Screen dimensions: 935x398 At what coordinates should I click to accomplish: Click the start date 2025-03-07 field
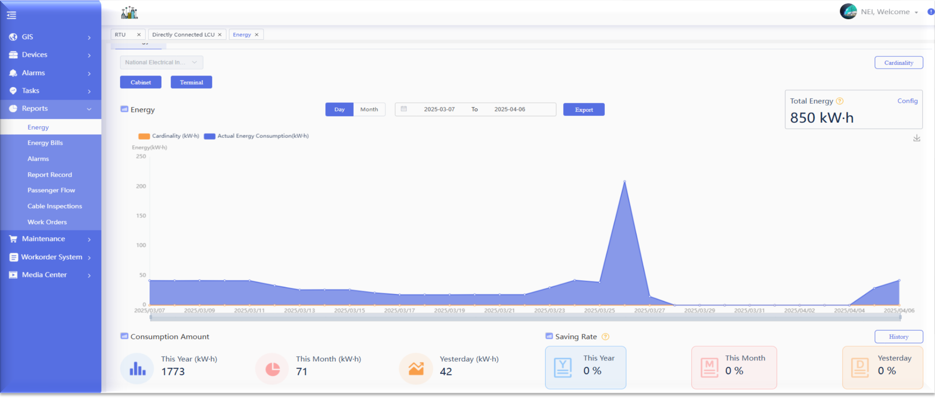point(439,109)
